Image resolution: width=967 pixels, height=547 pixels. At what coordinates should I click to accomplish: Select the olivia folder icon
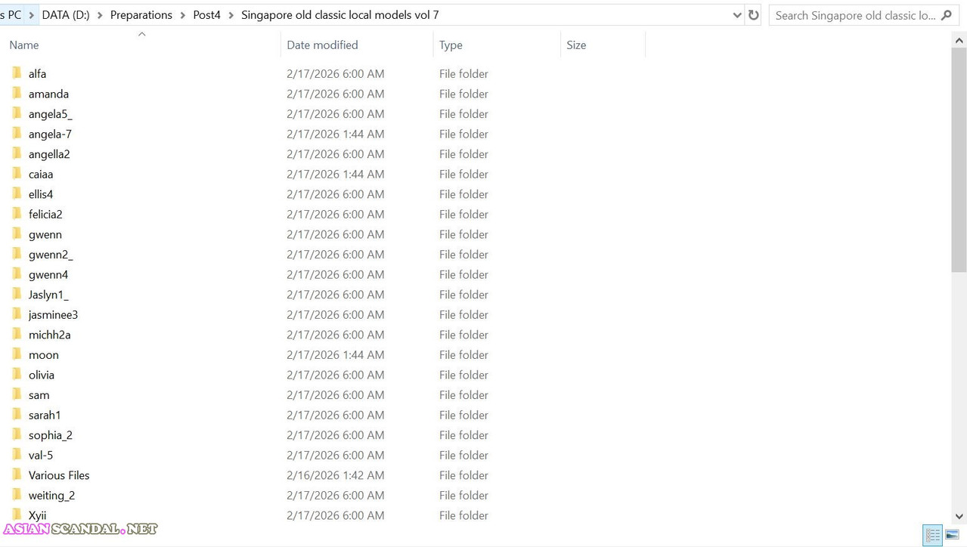click(x=17, y=375)
